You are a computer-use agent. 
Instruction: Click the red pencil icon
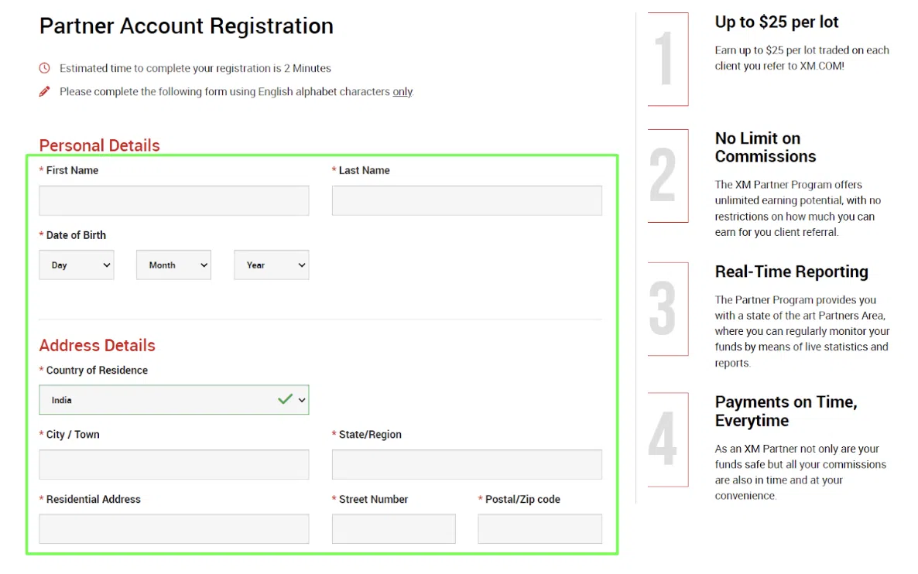[45, 91]
